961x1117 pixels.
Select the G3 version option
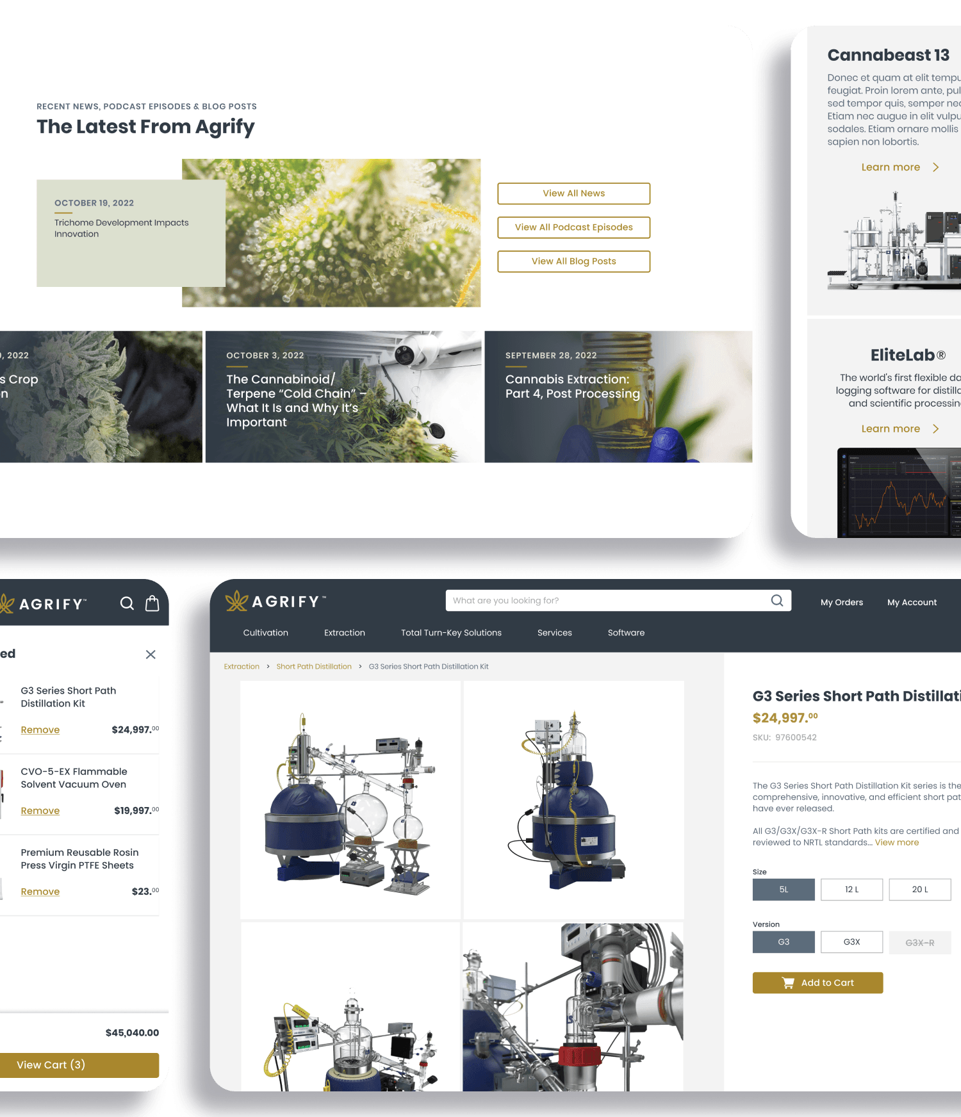[784, 942]
